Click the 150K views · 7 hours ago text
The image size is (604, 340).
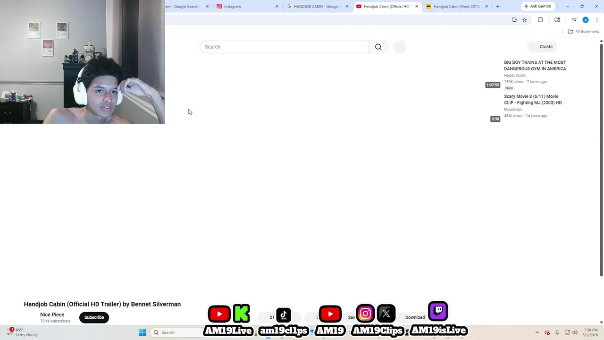(x=525, y=82)
